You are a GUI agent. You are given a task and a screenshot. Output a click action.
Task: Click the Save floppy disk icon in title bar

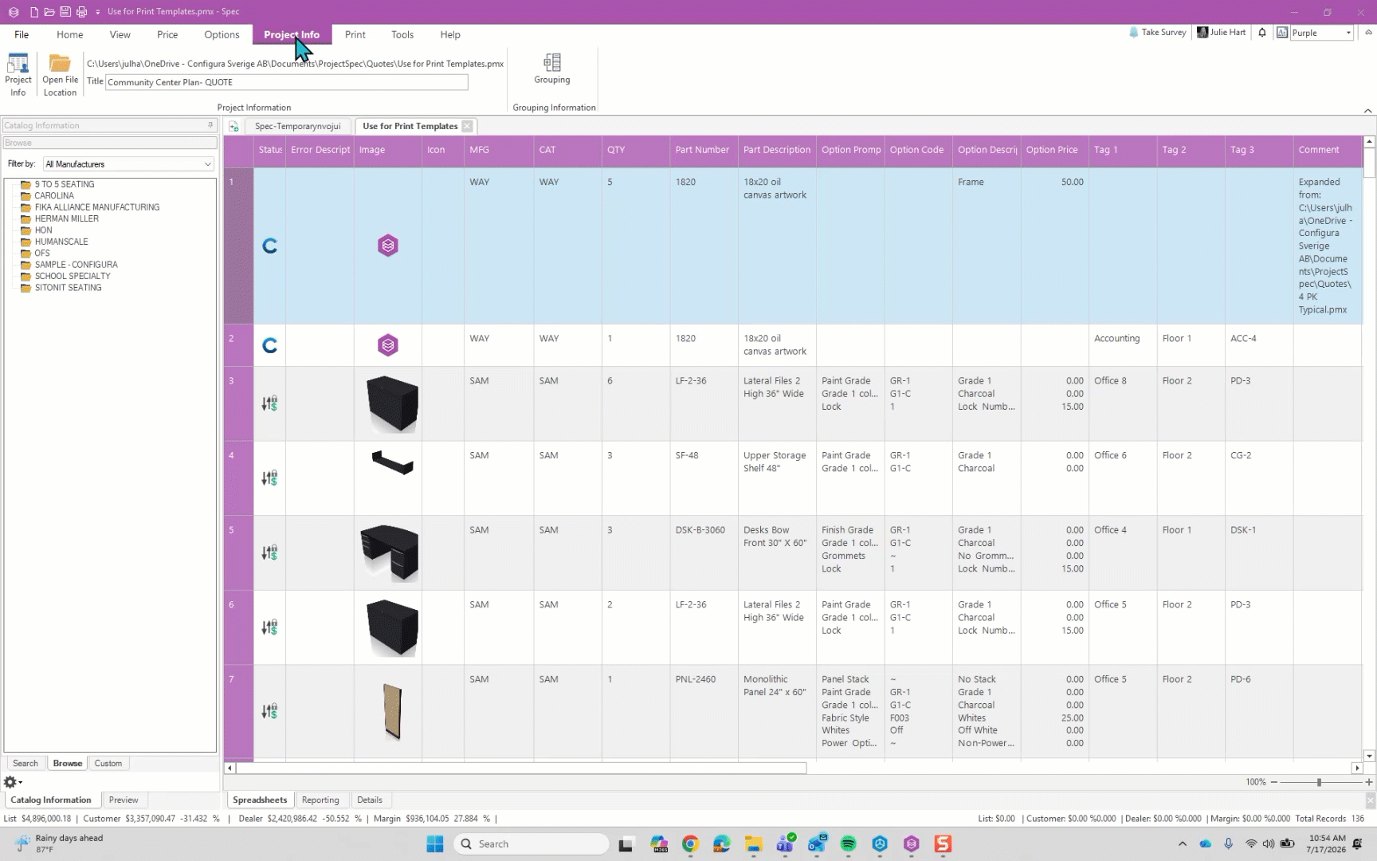[x=65, y=12]
